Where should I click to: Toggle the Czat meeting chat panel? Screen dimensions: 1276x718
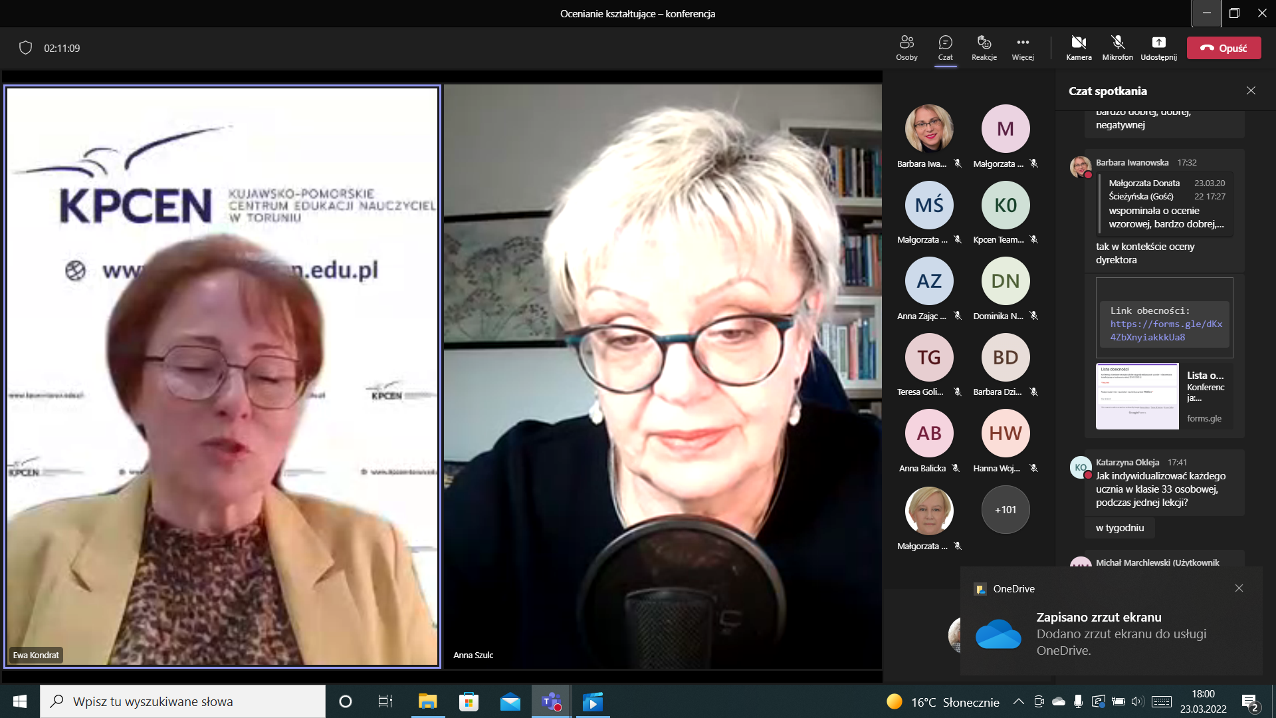945,48
